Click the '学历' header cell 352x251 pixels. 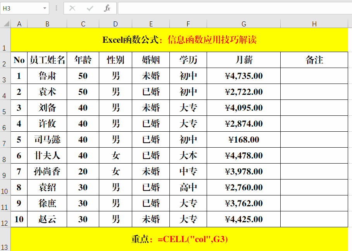[x=188, y=60]
